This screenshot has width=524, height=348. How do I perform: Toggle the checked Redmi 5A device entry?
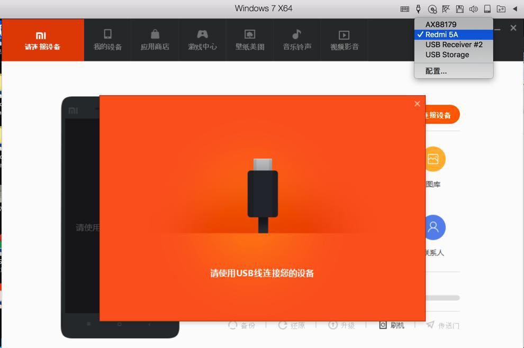454,34
